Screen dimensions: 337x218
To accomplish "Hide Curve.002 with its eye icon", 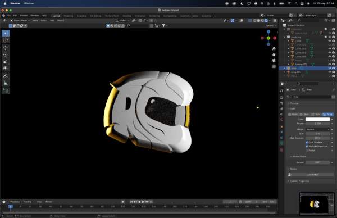I will pos(330,48).
